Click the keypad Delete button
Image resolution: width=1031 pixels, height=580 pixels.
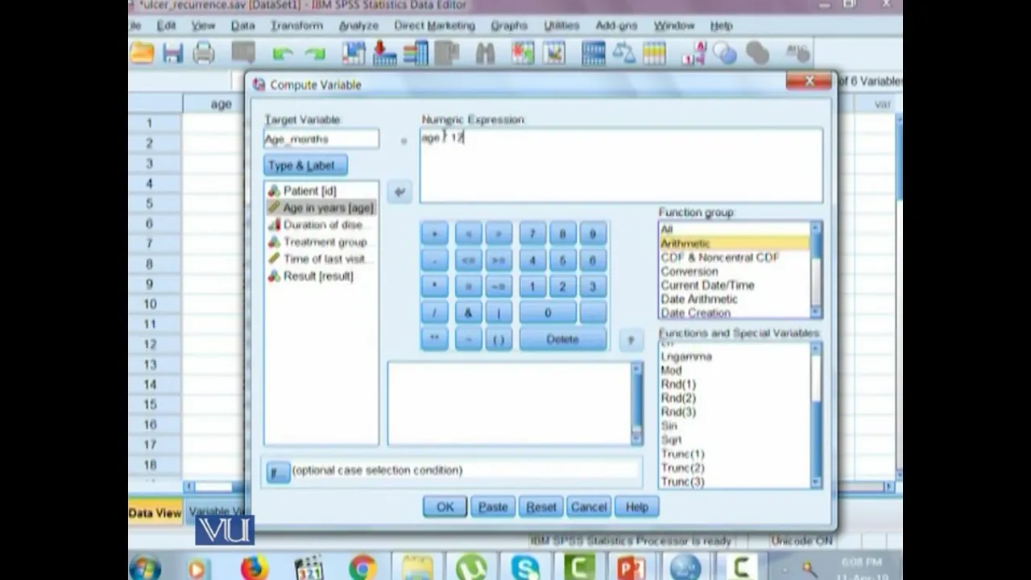(563, 339)
